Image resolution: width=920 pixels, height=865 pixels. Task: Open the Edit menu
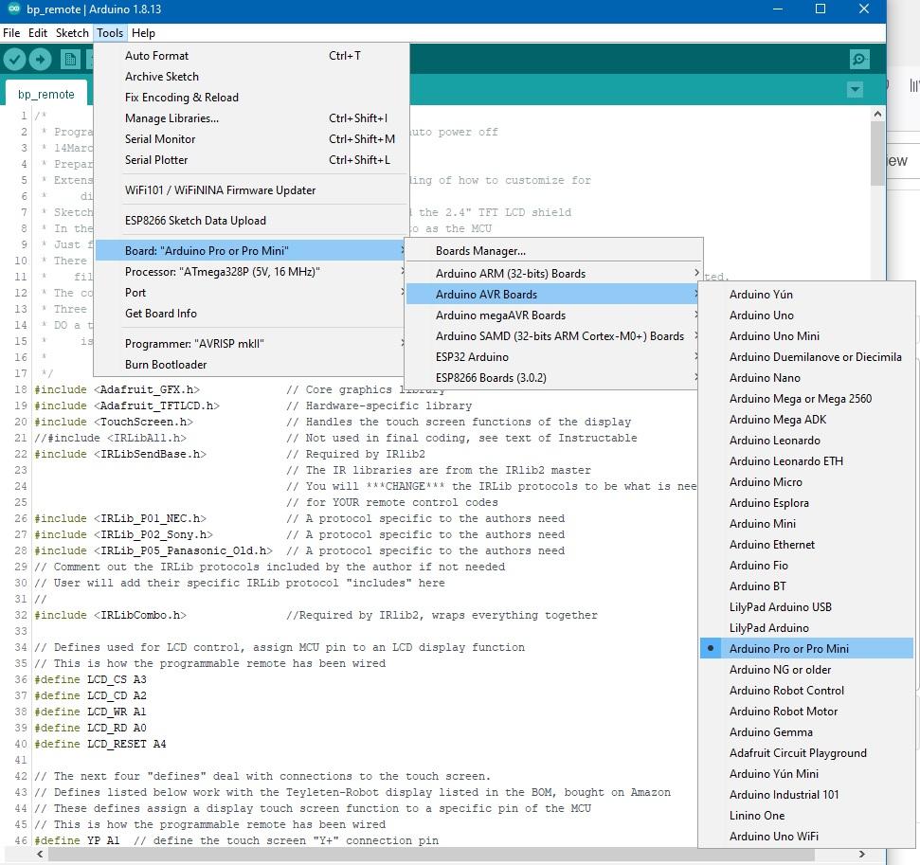(x=38, y=33)
